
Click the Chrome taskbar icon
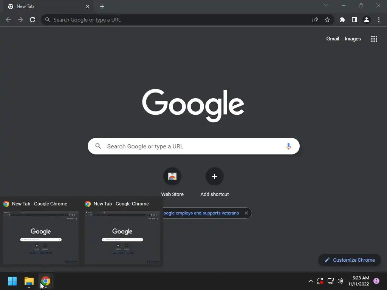tap(46, 281)
